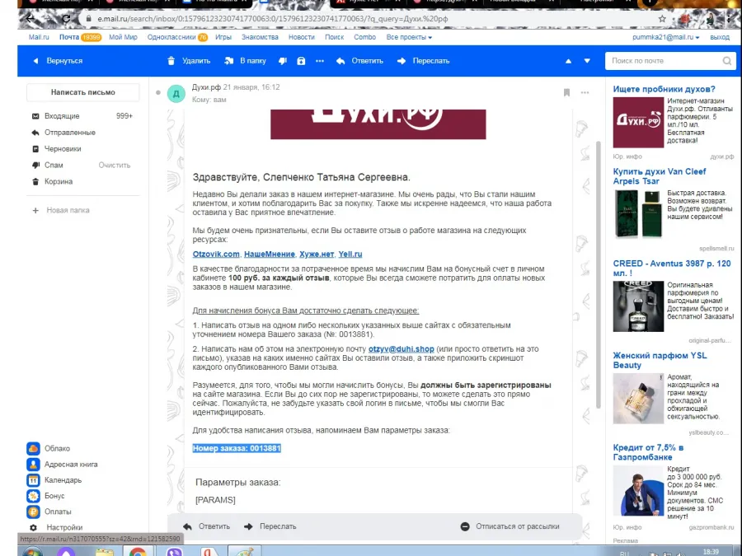Click Отписаться от рассылки

click(510, 526)
